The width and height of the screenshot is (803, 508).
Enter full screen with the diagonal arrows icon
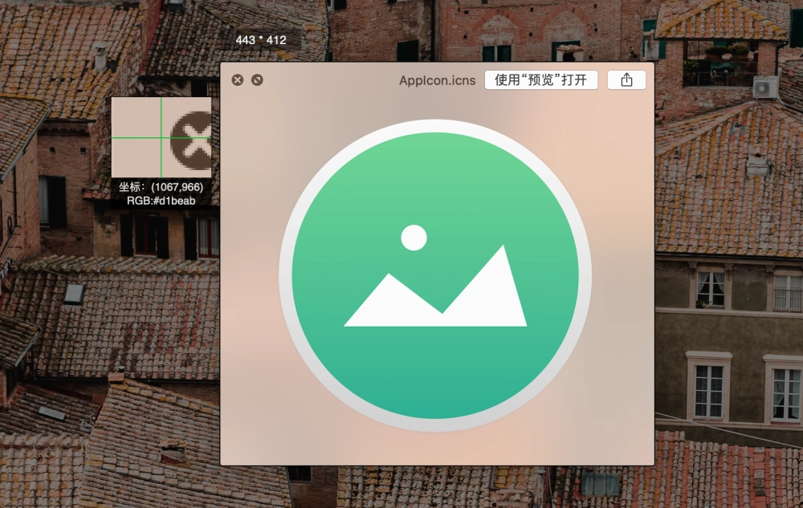pyautogui.click(x=257, y=79)
